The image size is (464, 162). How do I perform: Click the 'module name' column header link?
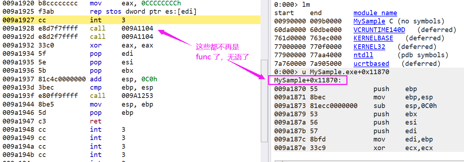click(x=375, y=13)
